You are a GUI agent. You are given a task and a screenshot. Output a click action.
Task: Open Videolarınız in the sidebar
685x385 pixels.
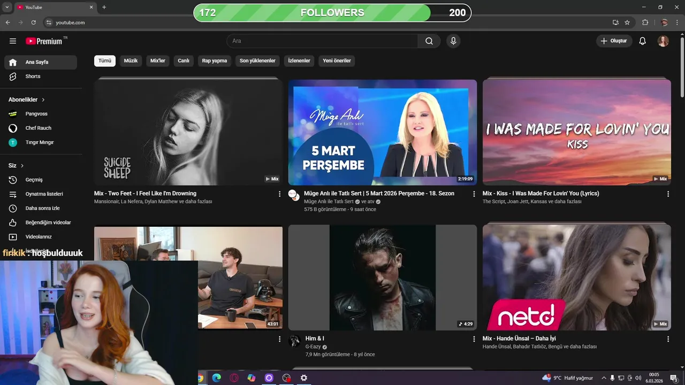coord(41,237)
